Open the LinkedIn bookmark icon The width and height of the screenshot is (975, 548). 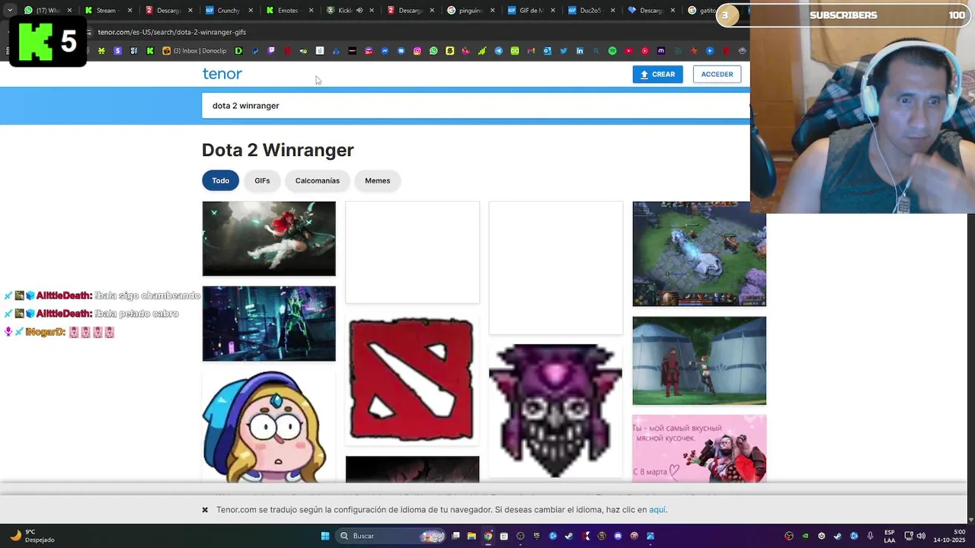coord(580,51)
